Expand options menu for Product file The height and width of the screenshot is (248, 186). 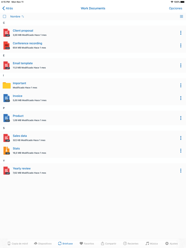tap(181, 118)
